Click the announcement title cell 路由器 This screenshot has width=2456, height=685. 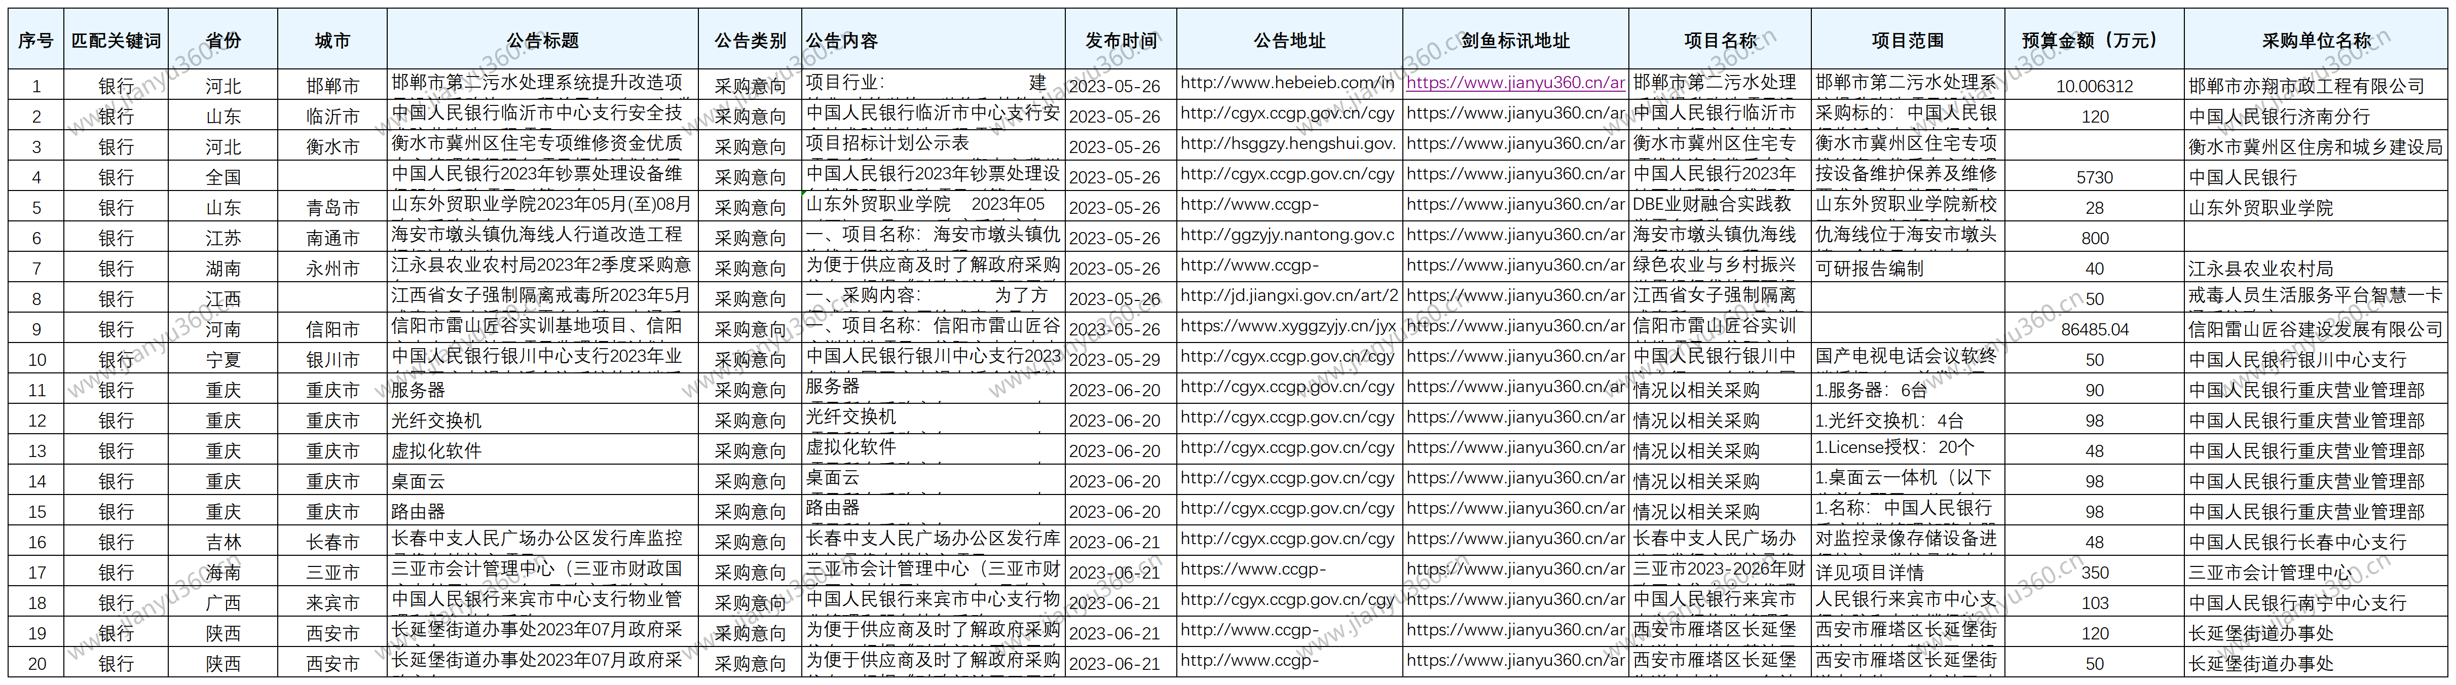[542, 512]
